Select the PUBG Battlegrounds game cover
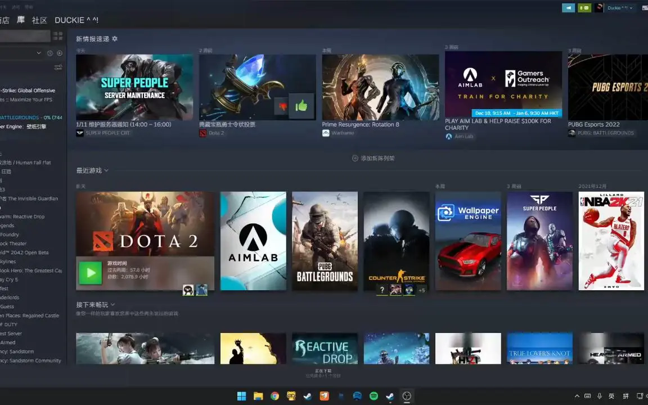Viewport: 648px width, 405px height. [325, 241]
